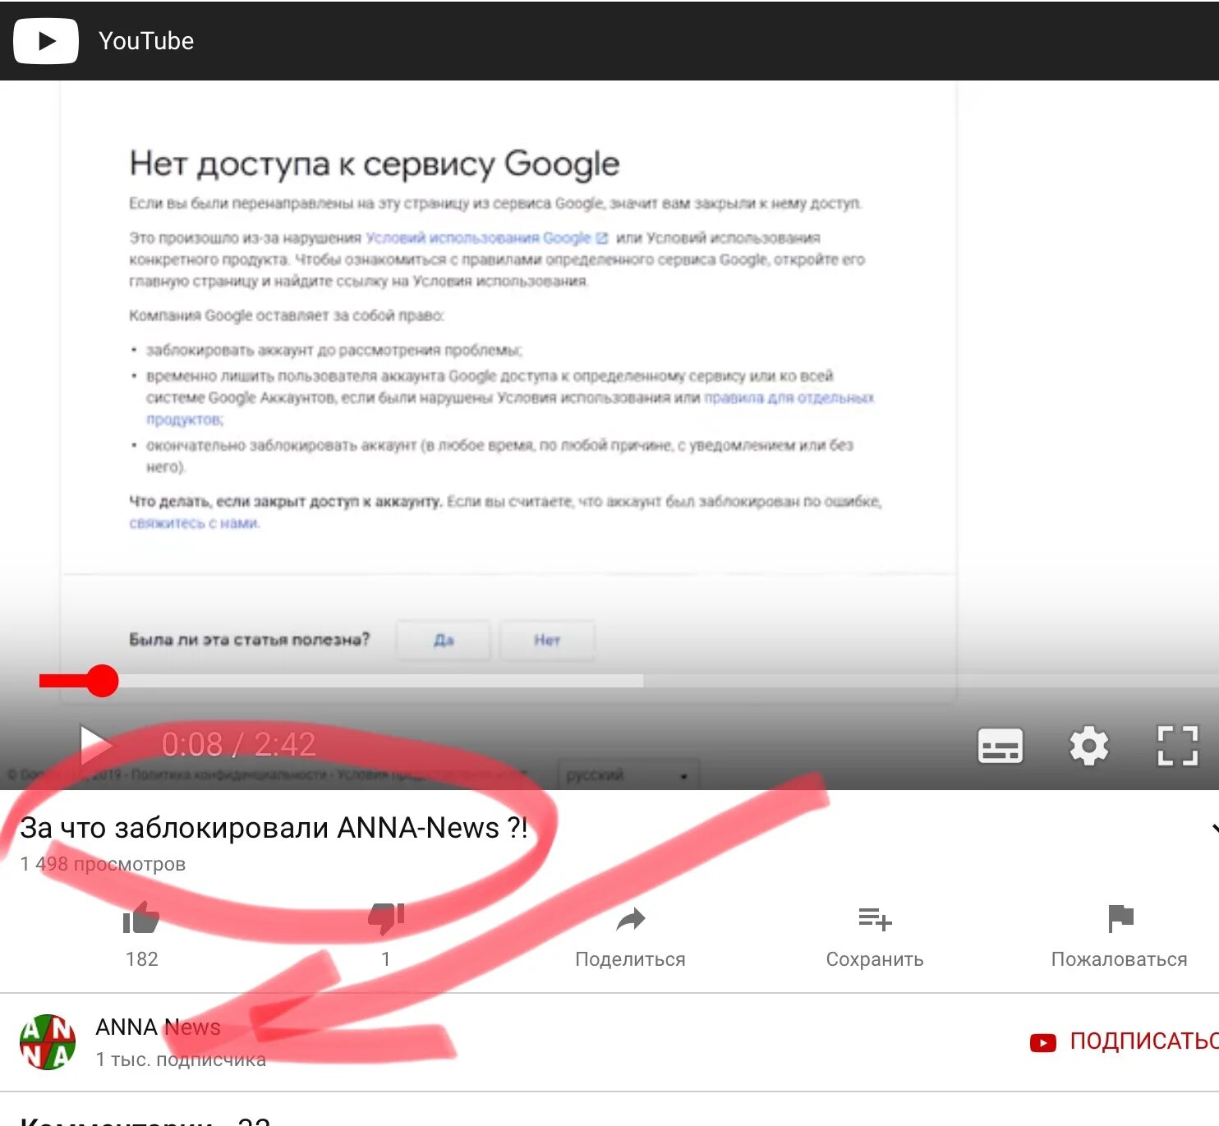This screenshot has width=1219, height=1126.
Task: Click the 1 498 просмотров view count
Action: click(x=103, y=864)
